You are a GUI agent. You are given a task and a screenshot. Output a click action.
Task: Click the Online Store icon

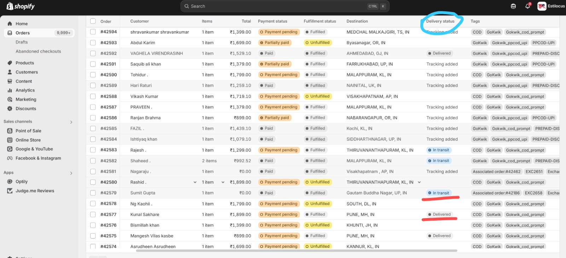pos(10,140)
